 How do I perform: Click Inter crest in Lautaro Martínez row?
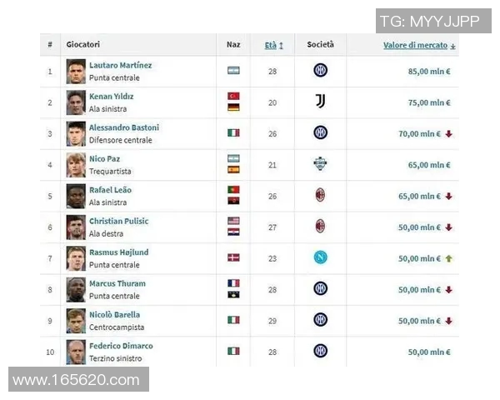320,71
